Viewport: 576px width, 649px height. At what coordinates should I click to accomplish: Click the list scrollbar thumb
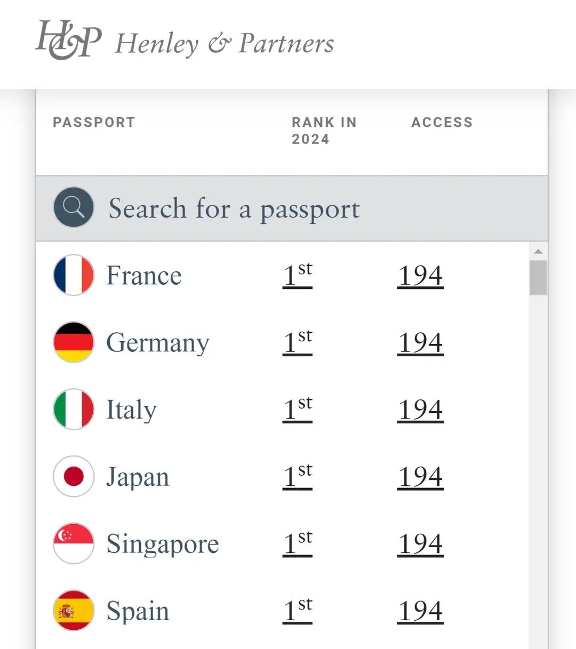[x=538, y=278]
